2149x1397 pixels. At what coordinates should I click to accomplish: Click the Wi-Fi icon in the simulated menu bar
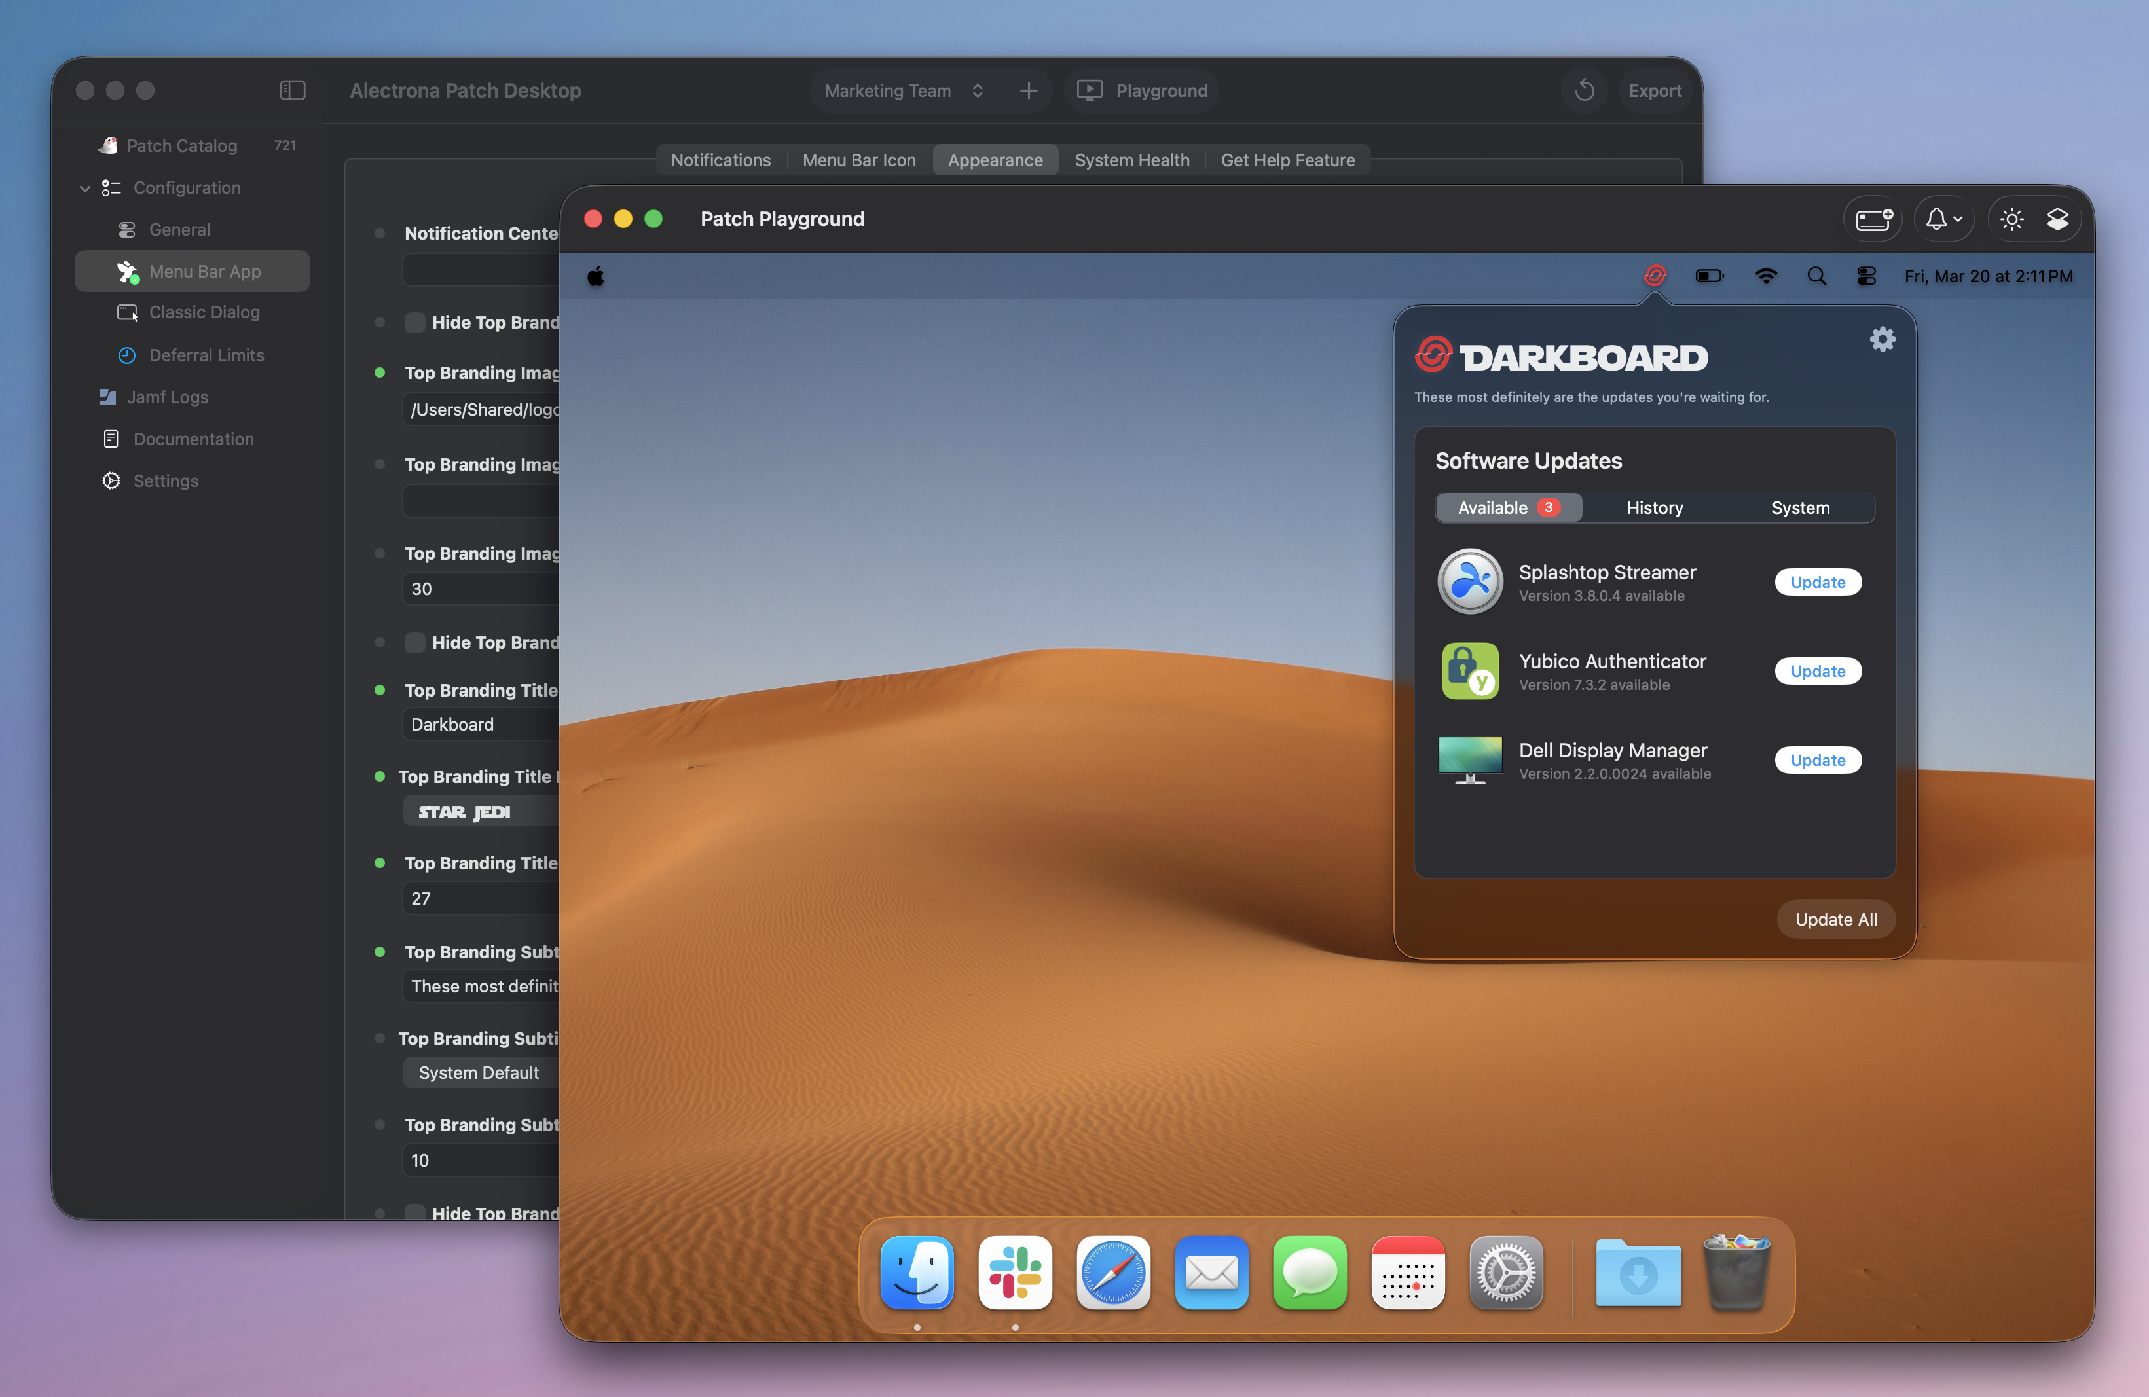1765,276
